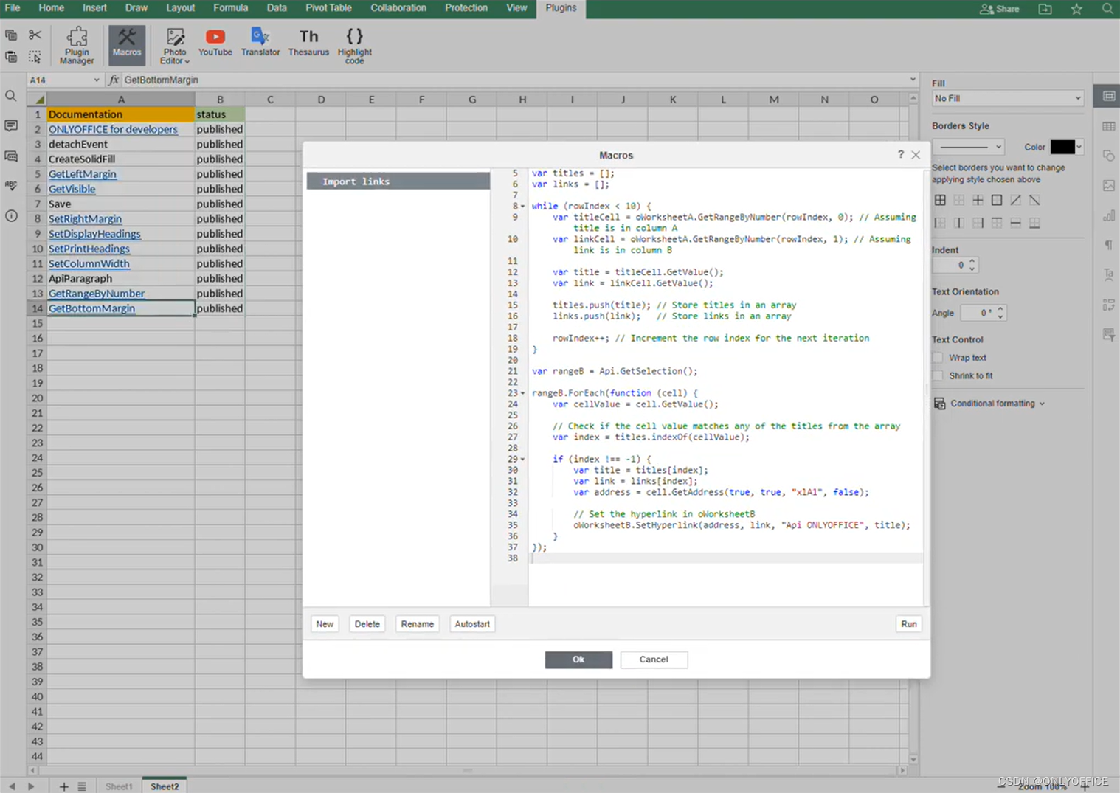Click the Delete macro button
Image resolution: width=1120 pixels, height=793 pixels.
pos(367,624)
